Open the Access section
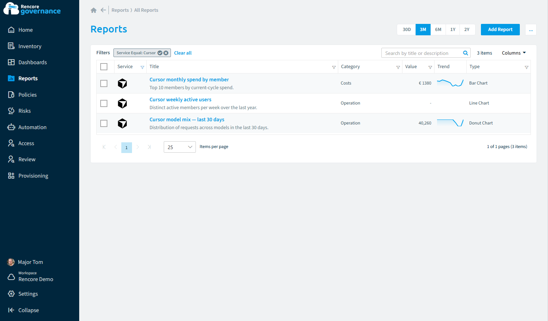Image resolution: width=548 pixels, height=321 pixels. pos(26,143)
